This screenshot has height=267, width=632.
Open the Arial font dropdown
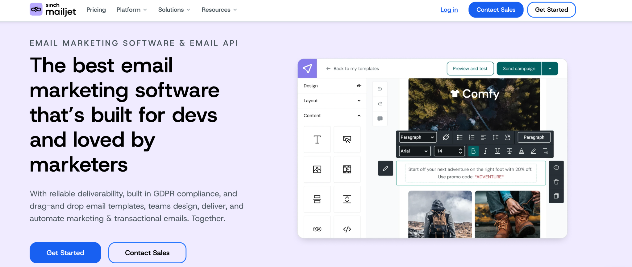tap(414, 151)
